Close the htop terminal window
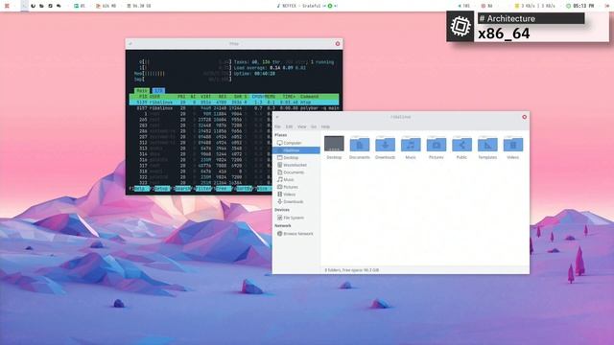This screenshot has width=614, height=345. (x=338, y=44)
